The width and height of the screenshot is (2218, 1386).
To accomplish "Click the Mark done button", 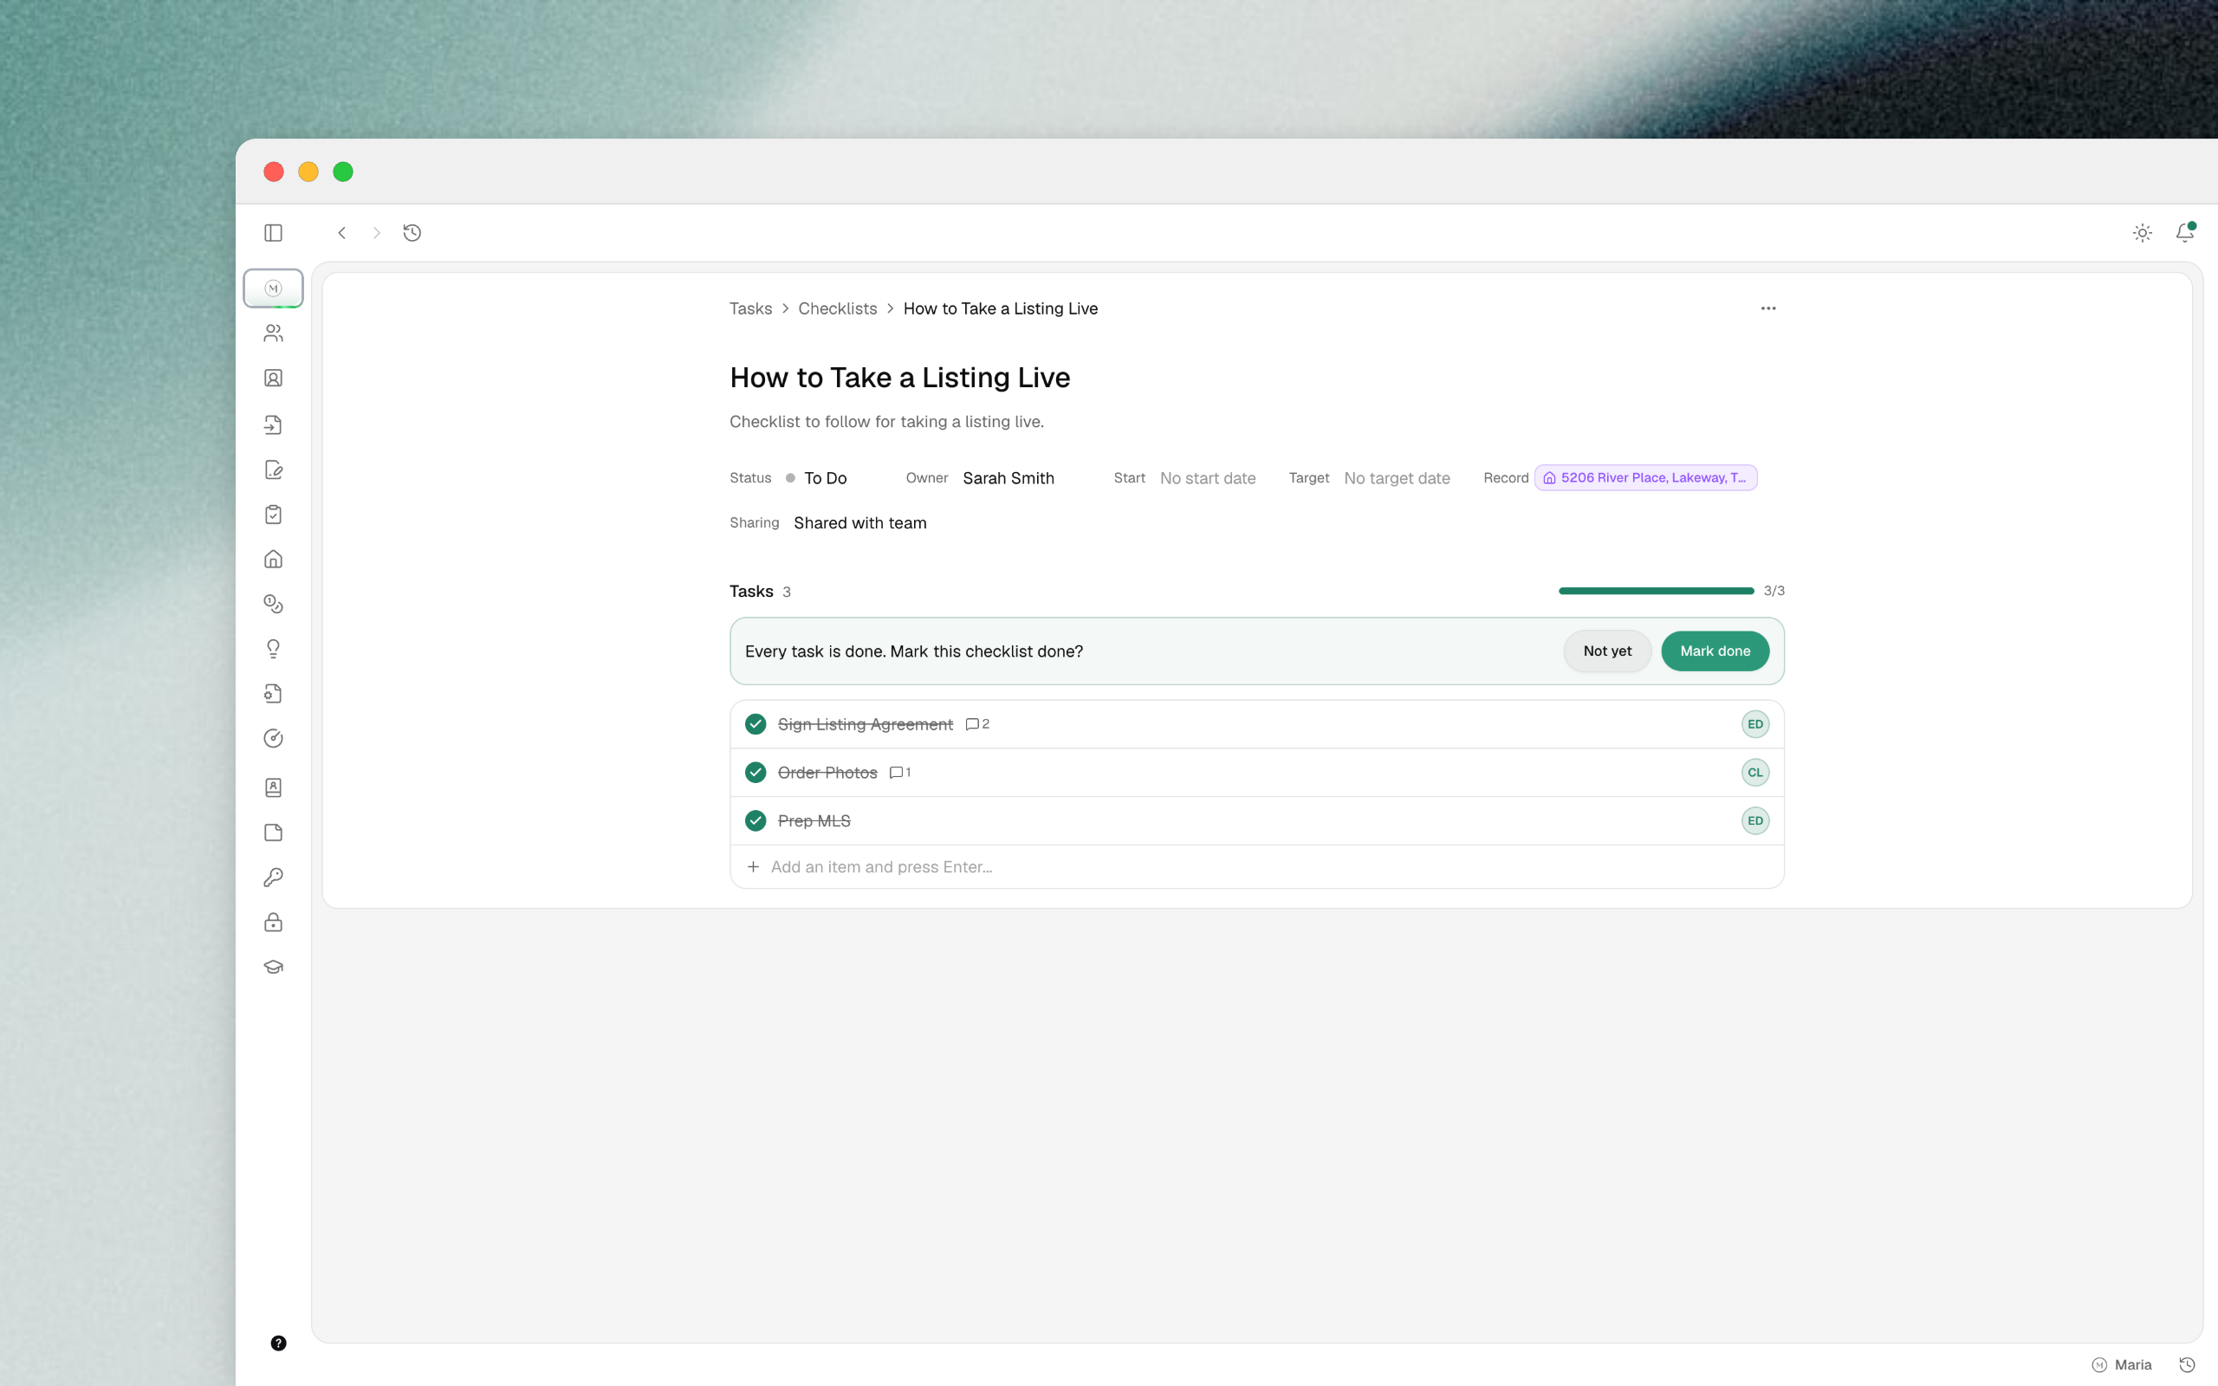I will tap(1714, 651).
